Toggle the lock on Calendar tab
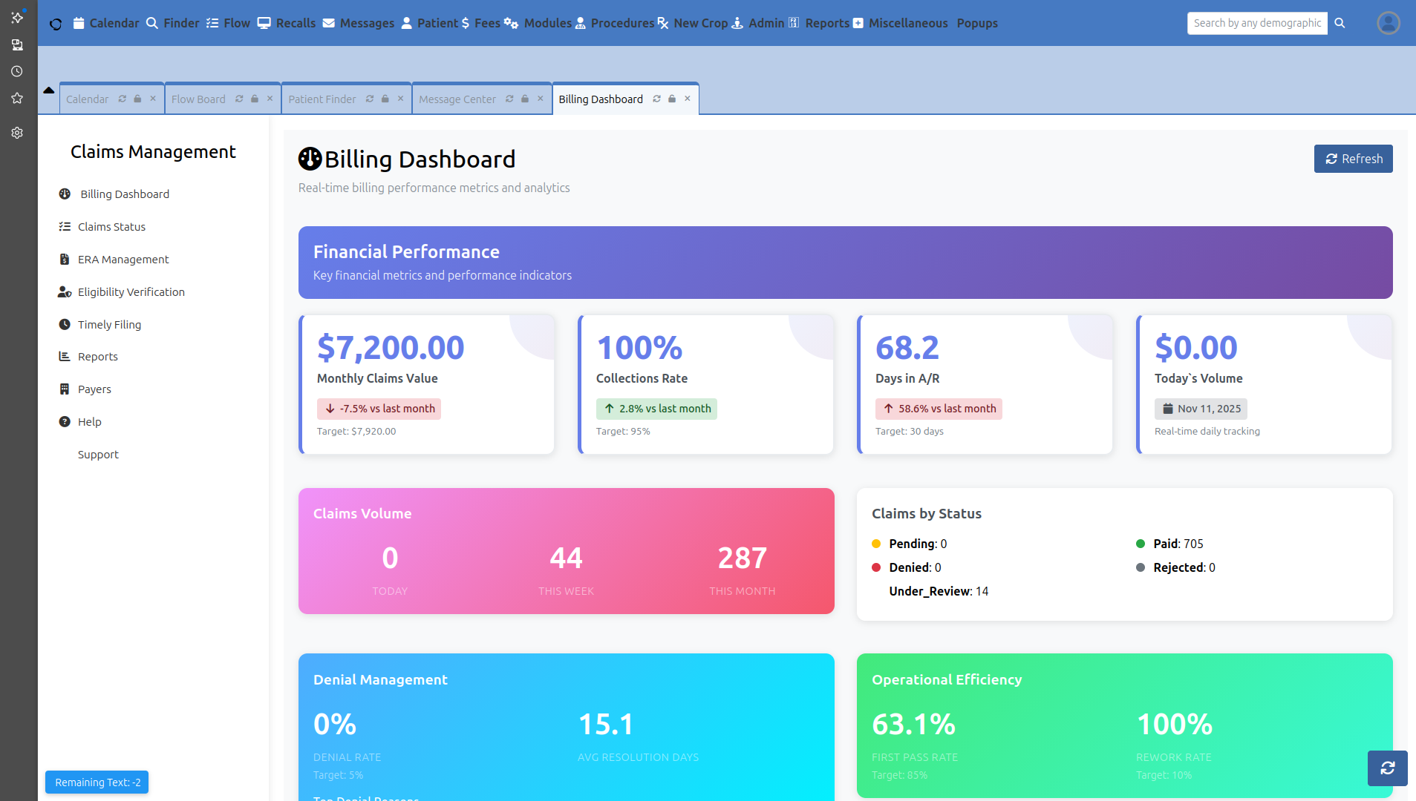The width and height of the screenshot is (1416, 801). tap(137, 99)
